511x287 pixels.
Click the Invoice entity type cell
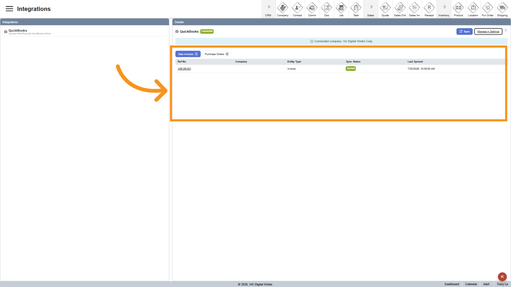(291, 69)
